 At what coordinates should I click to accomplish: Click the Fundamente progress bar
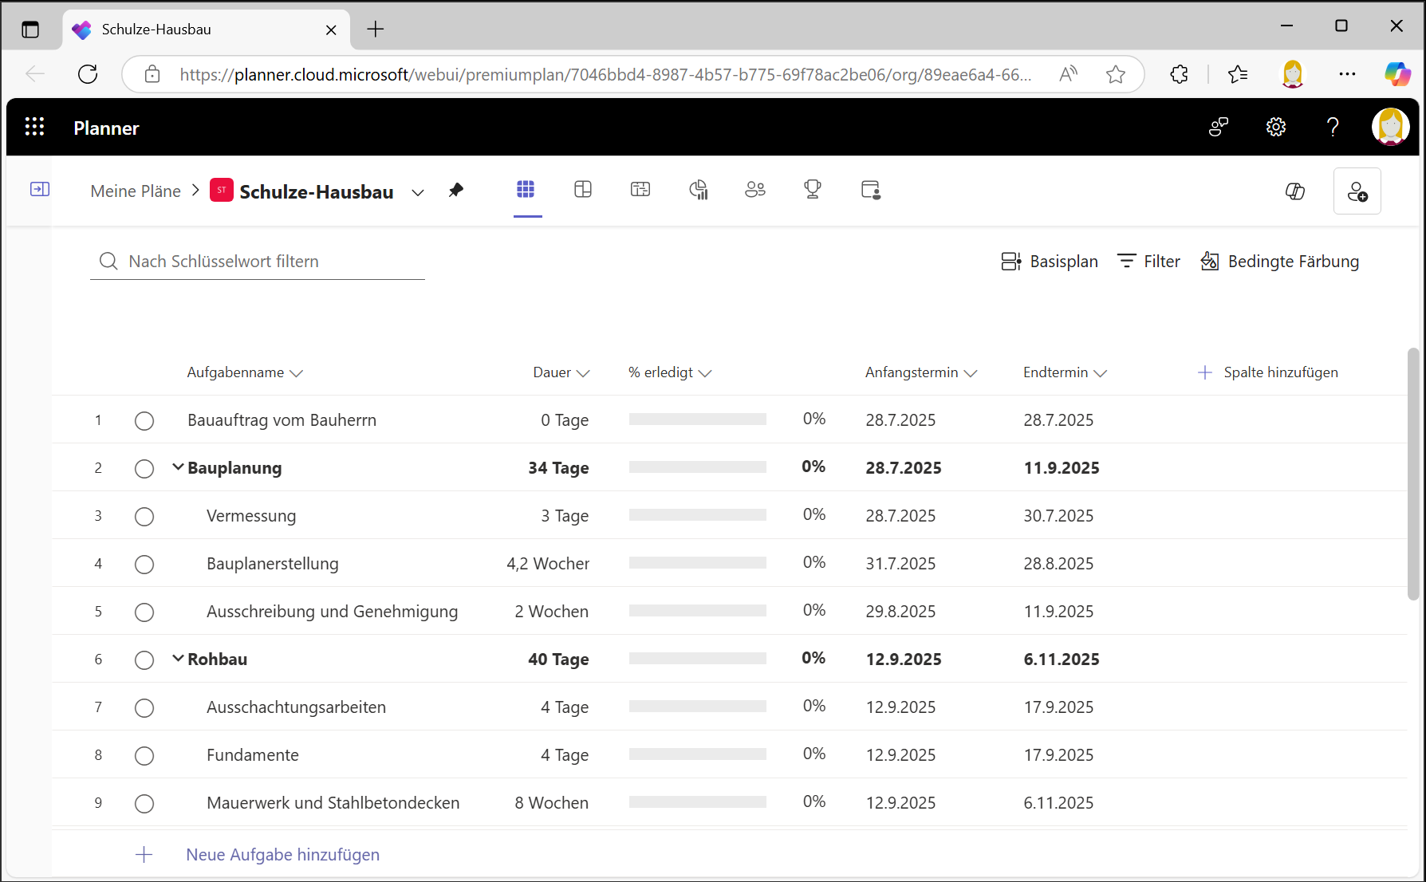coord(698,754)
